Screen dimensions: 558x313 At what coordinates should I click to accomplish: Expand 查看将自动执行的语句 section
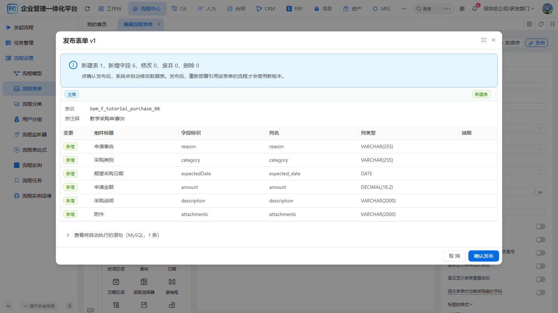click(113, 235)
